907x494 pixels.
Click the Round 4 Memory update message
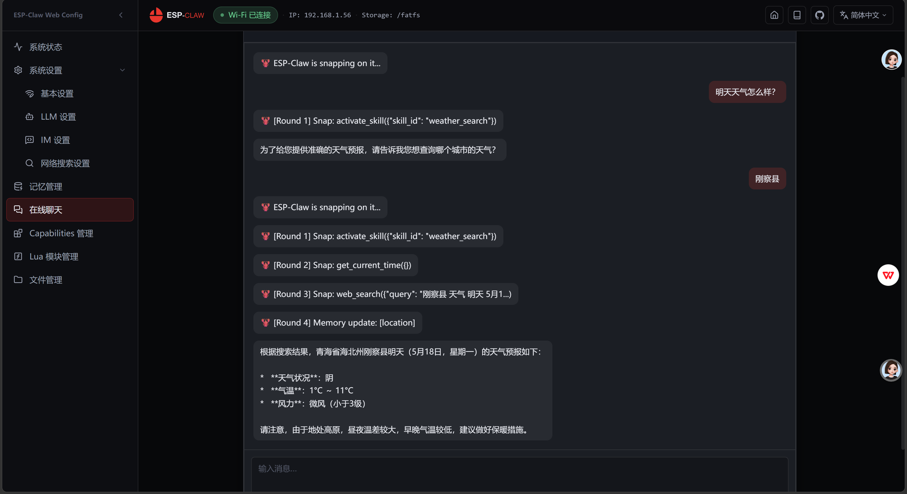point(338,322)
